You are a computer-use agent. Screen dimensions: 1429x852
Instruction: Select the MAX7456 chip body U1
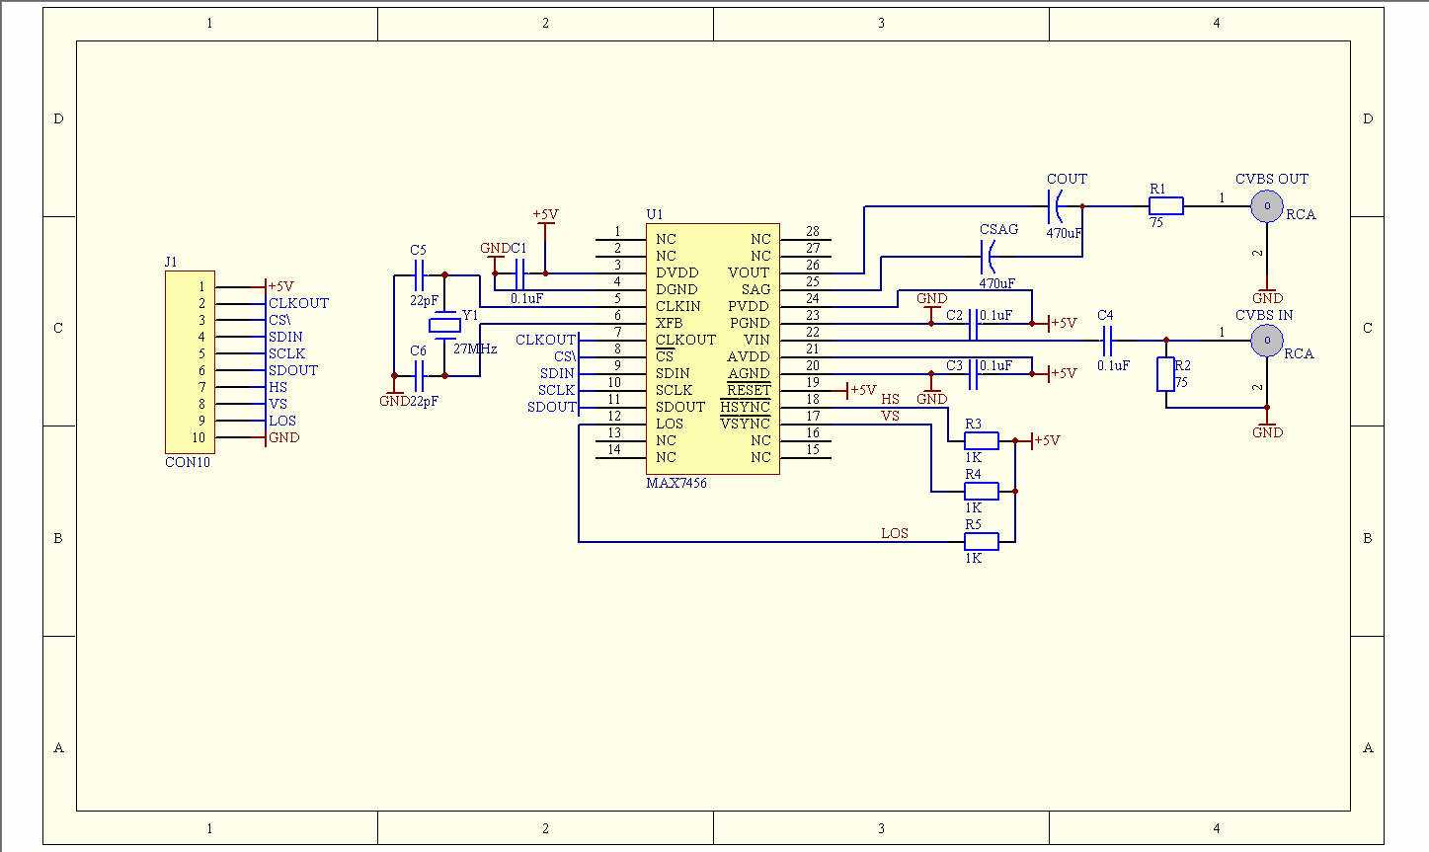pyautogui.click(x=713, y=349)
